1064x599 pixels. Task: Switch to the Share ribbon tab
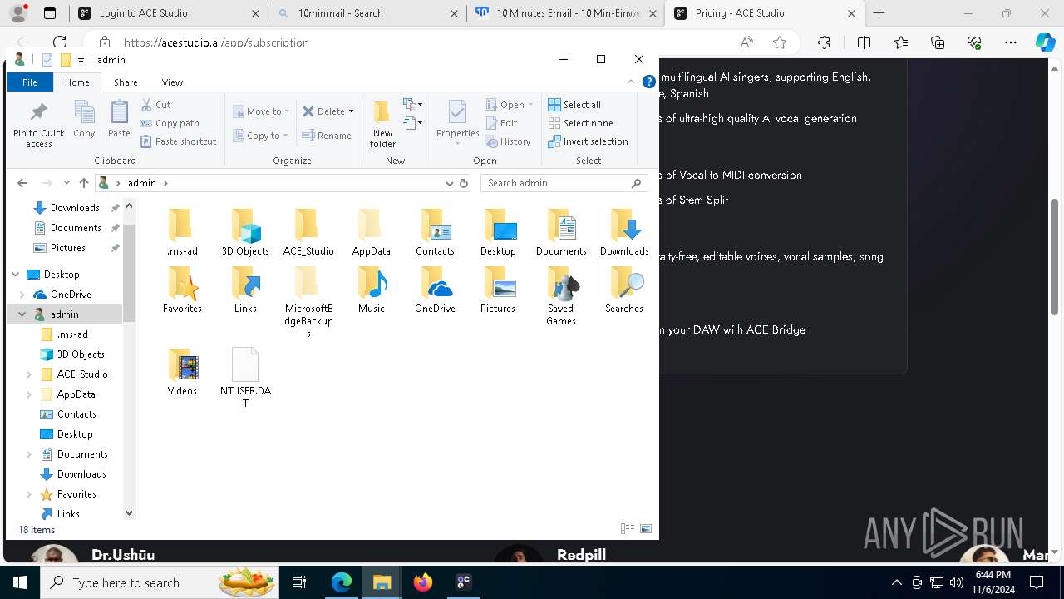(126, 82)
